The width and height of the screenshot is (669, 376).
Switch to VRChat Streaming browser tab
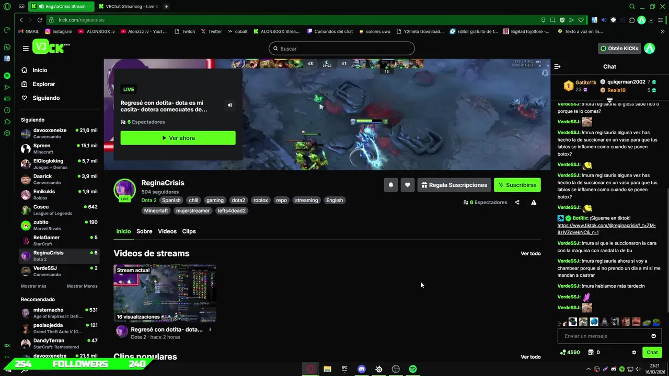tap(128, 6)
